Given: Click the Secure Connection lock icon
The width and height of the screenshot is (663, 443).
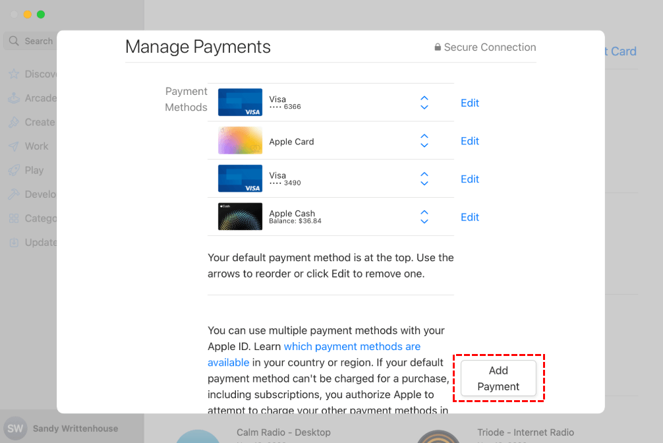Looking at the screenshot, I should pyautogui.click(x=438, y=47).
